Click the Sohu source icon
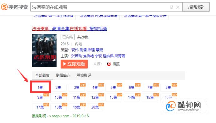The height and width of the screenshot is (123, 216). [x=109, y=64]
